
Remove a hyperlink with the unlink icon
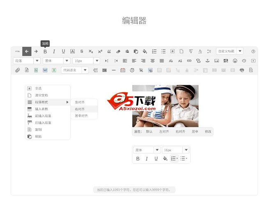click(198, 61)
